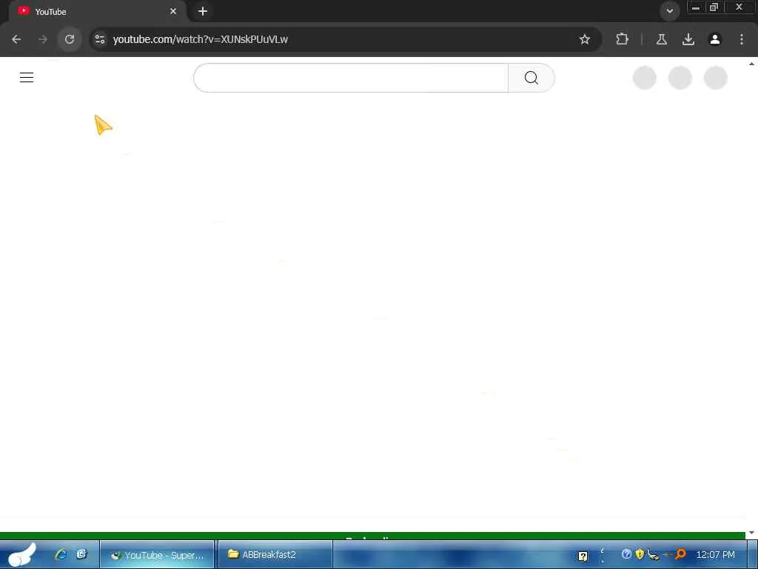758x569 pixels.
Task: Open the YouTube guide hamburger menu
Action: click(x=27, y=77)
